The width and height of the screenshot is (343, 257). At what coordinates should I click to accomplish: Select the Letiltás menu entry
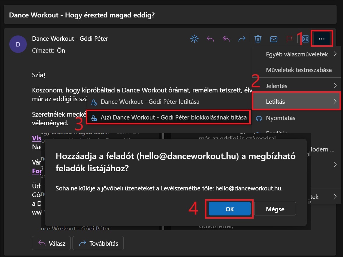(297, 101)
